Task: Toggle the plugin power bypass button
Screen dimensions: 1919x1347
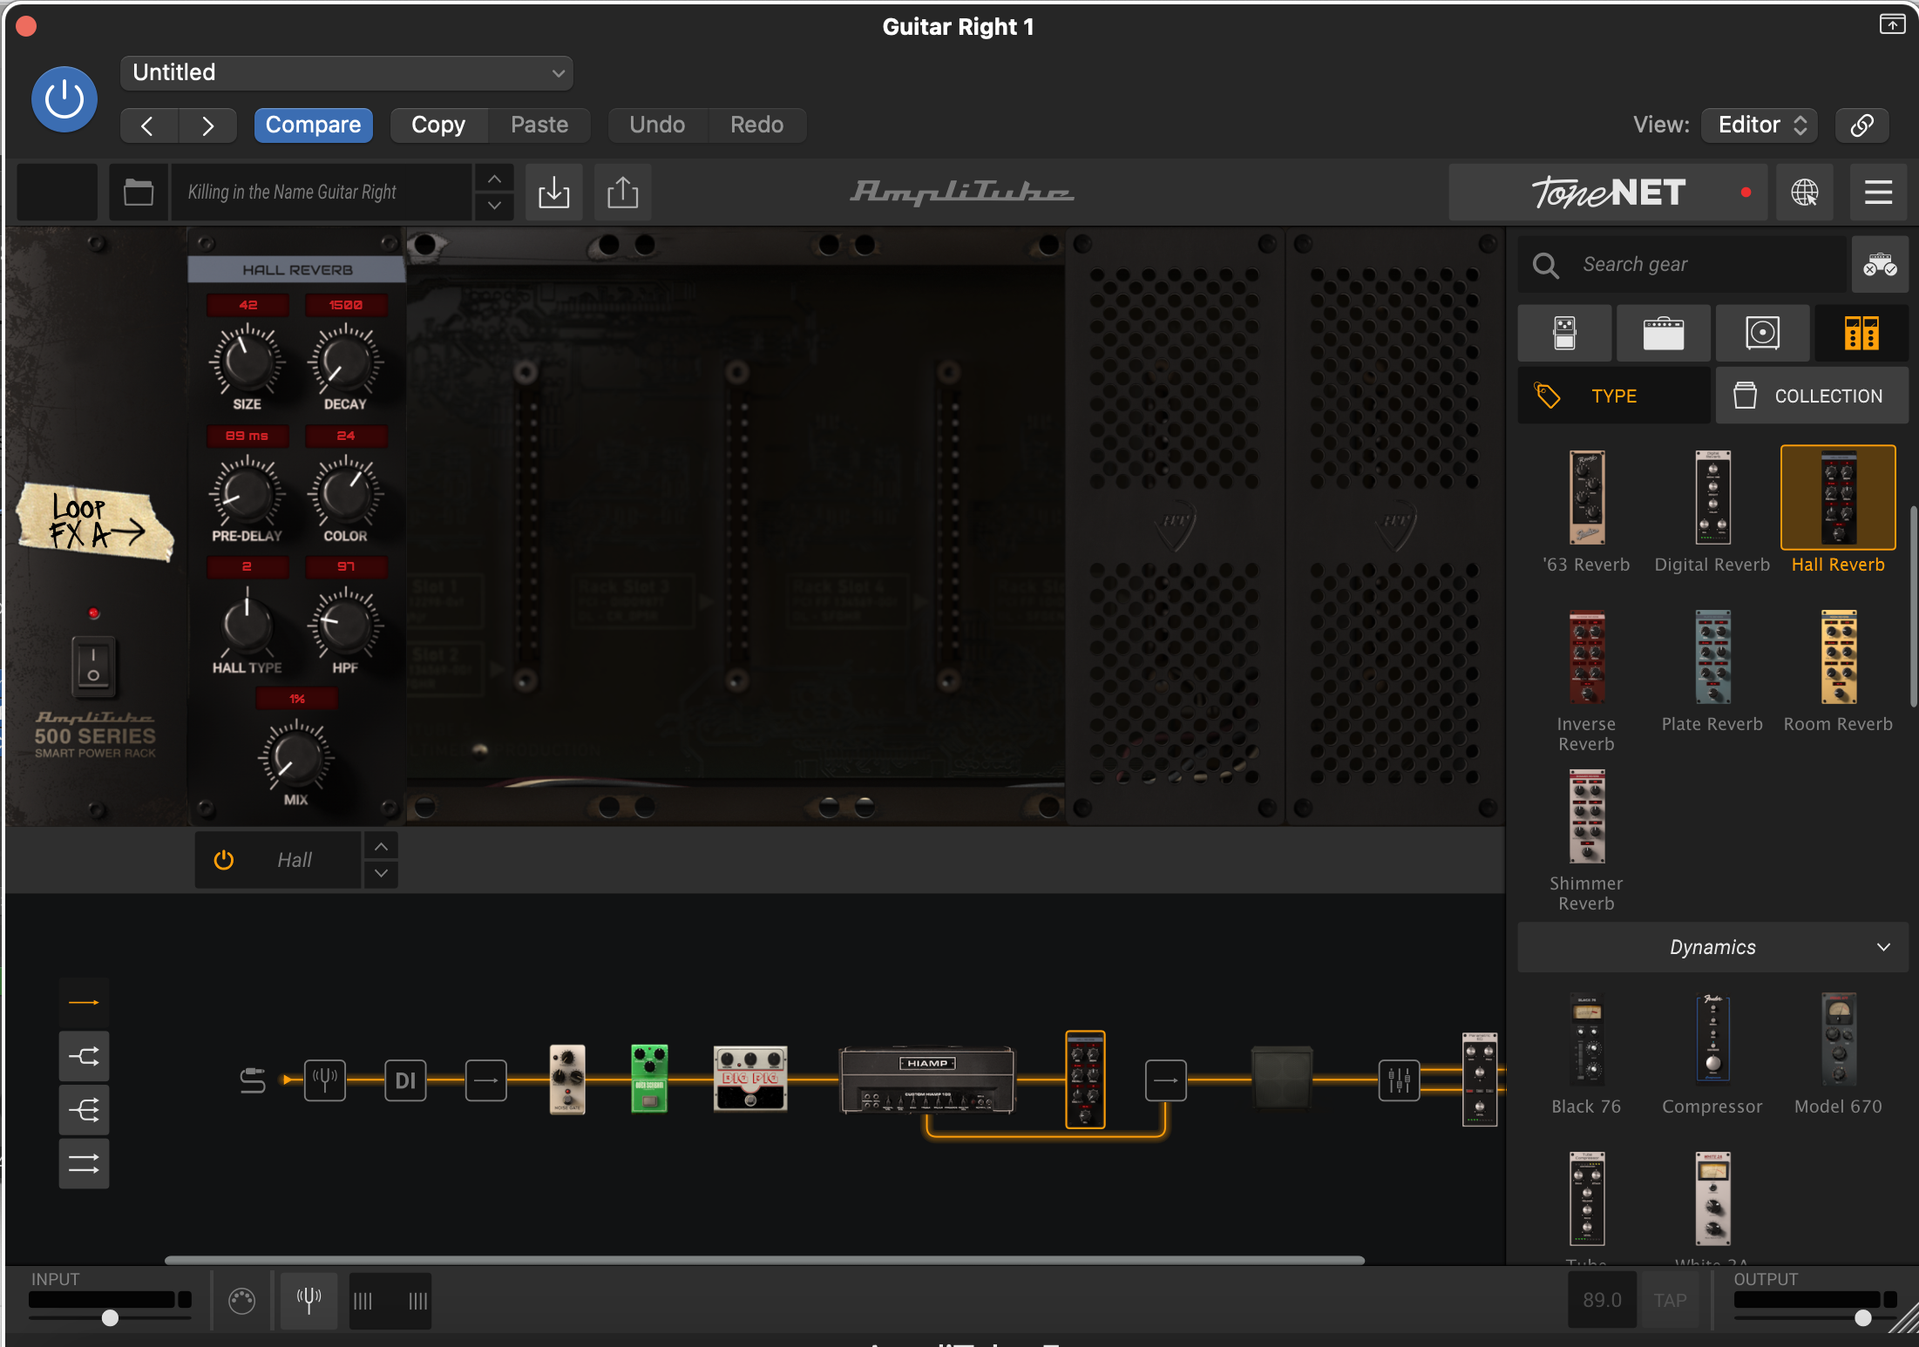Action: point(64,99)
